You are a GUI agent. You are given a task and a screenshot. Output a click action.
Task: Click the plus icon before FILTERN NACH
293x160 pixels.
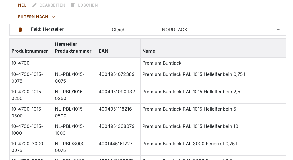pos(13,17)
